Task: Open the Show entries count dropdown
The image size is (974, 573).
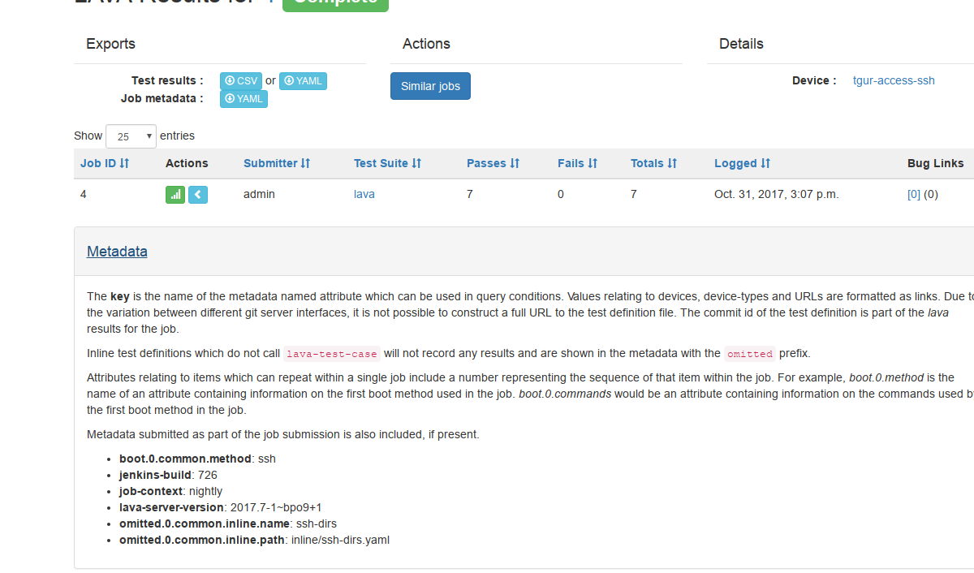Action: (x=131, y=136)
